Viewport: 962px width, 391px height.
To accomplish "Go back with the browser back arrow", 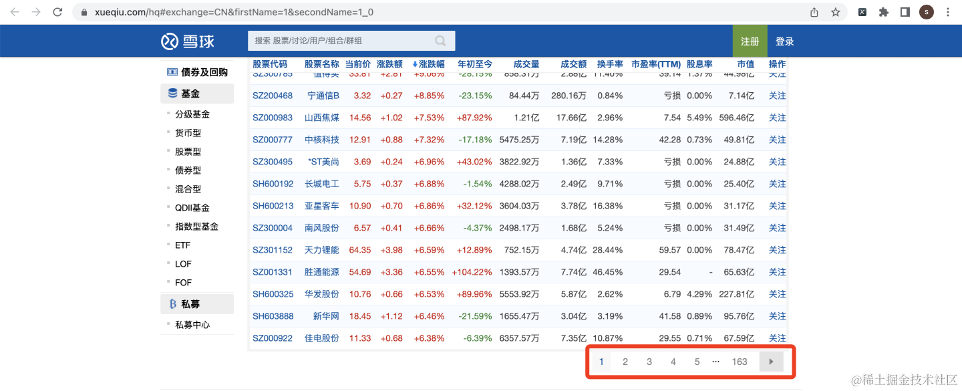I will [x=15, y=12].
